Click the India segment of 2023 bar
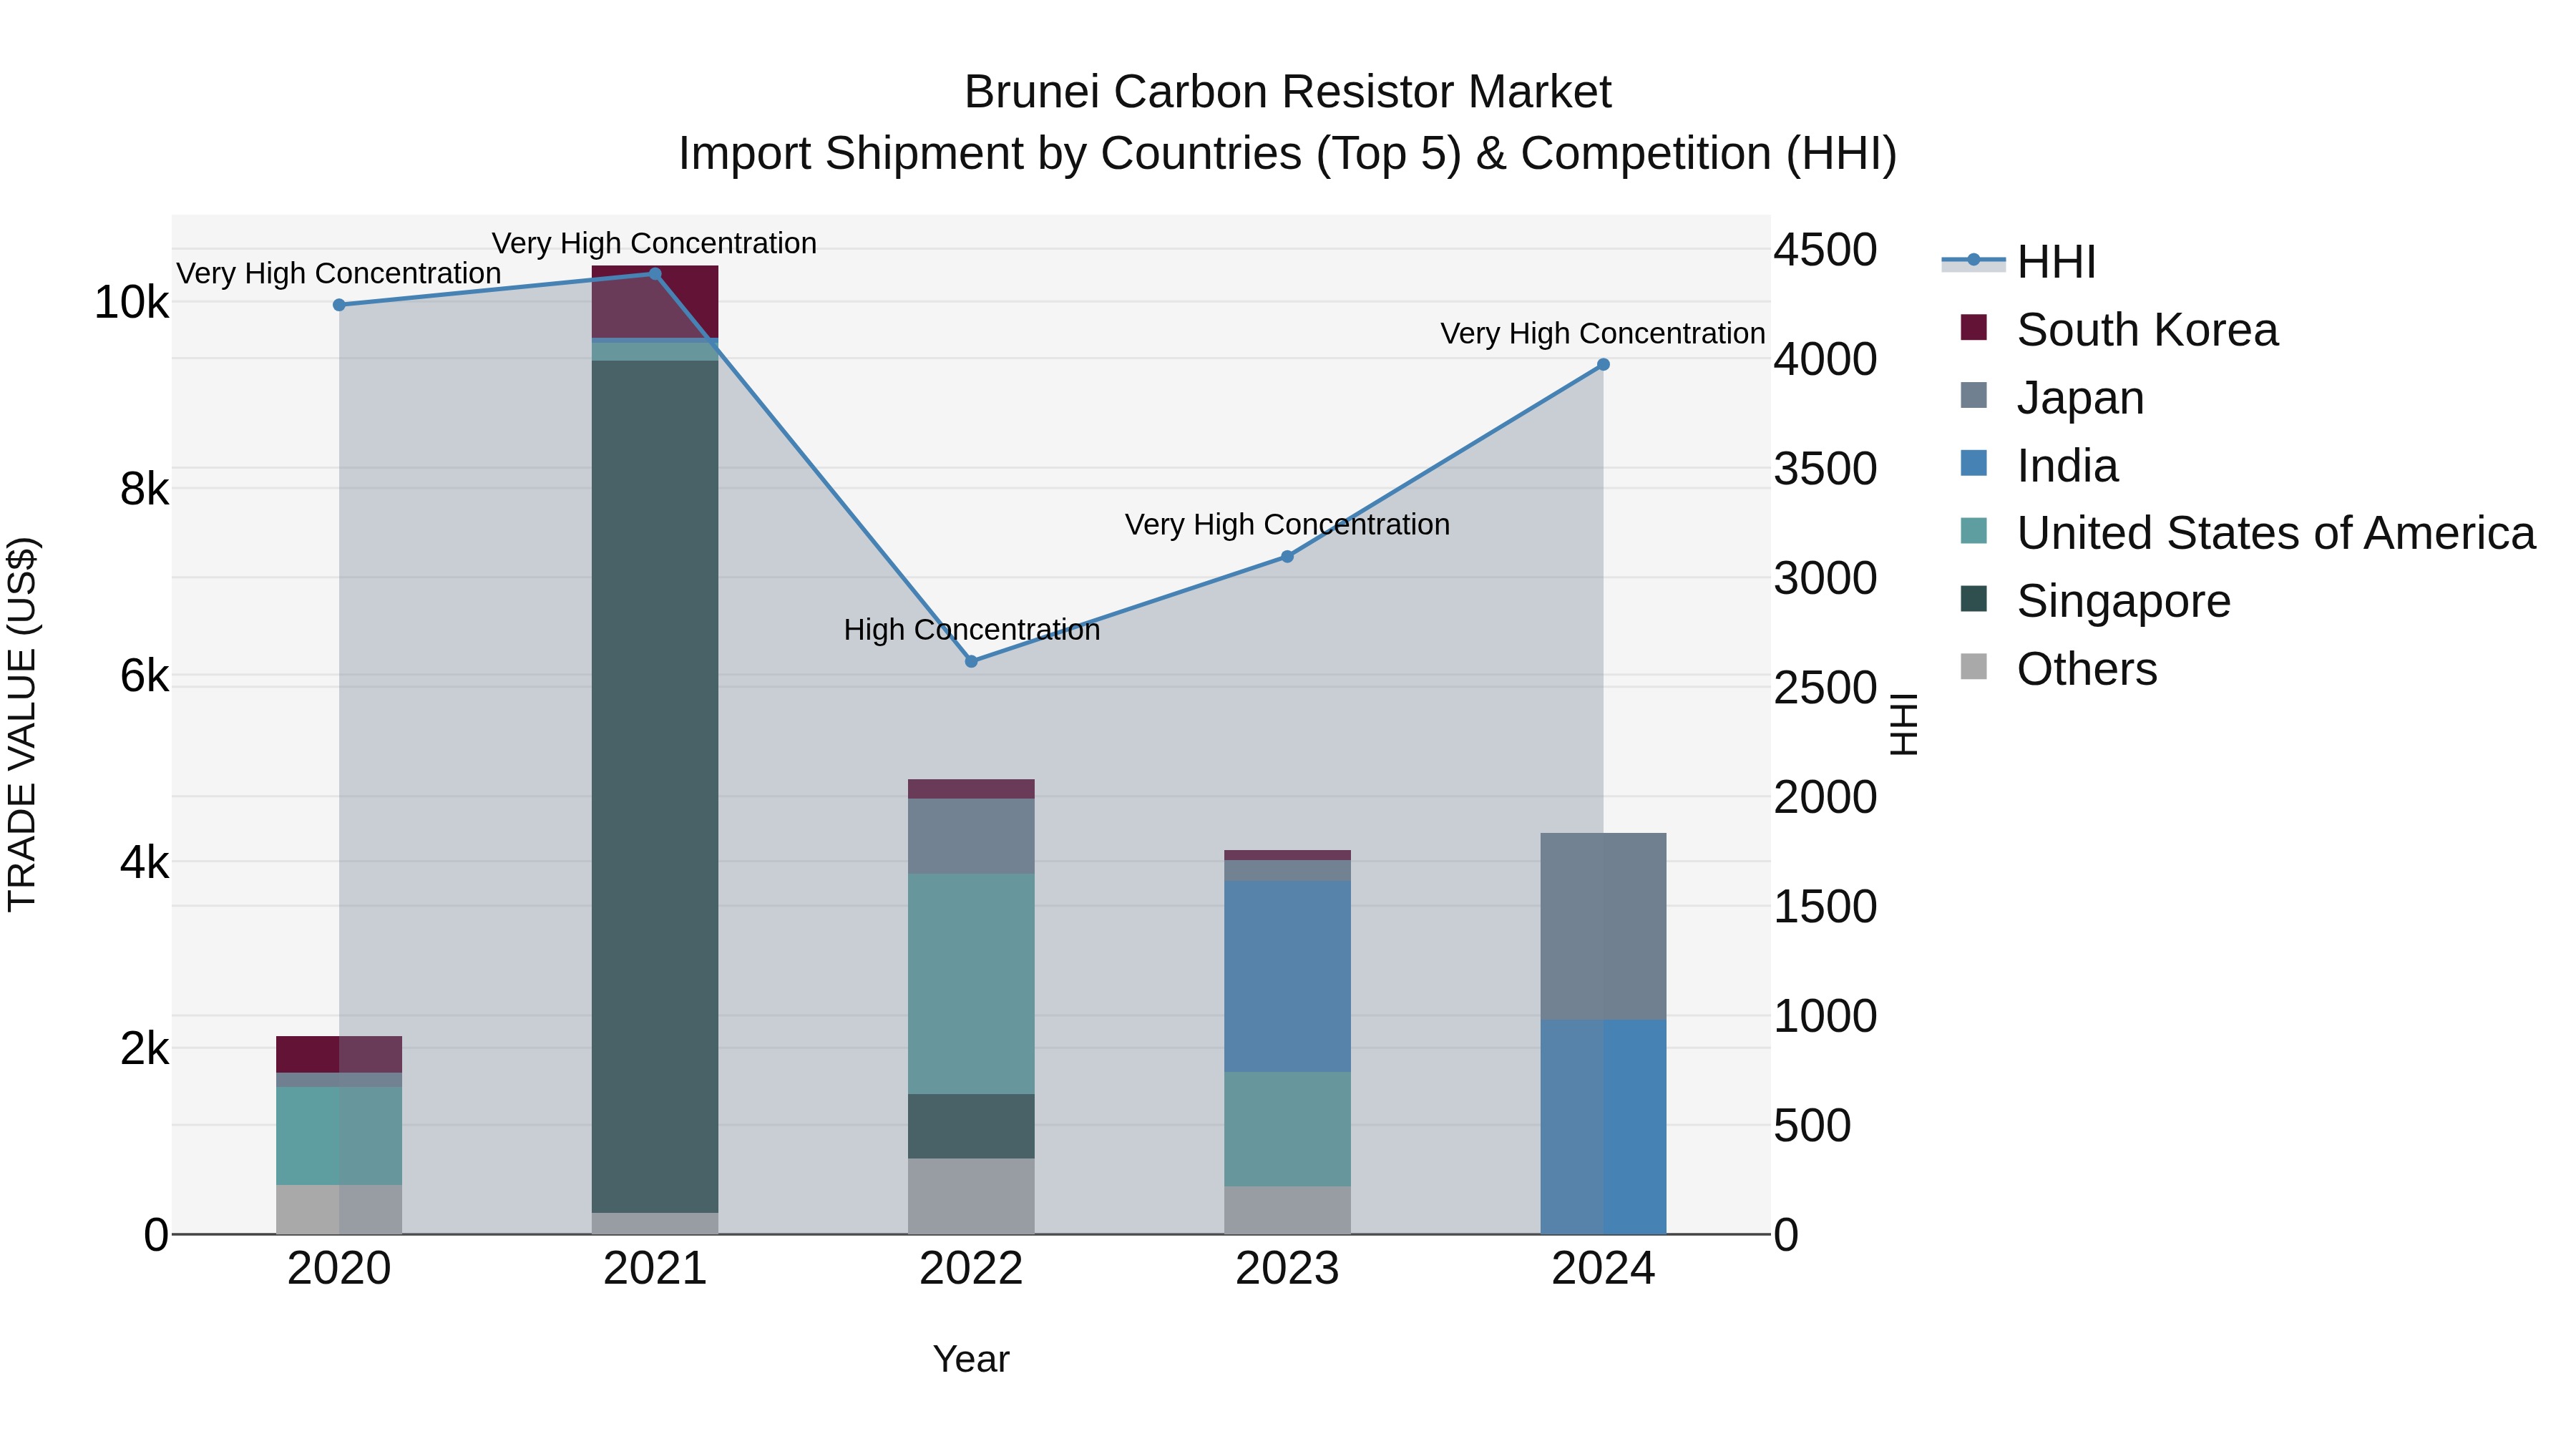Image resolution: width=2576 pixels, height=1449 pixels. click(x=1287, y=977)
